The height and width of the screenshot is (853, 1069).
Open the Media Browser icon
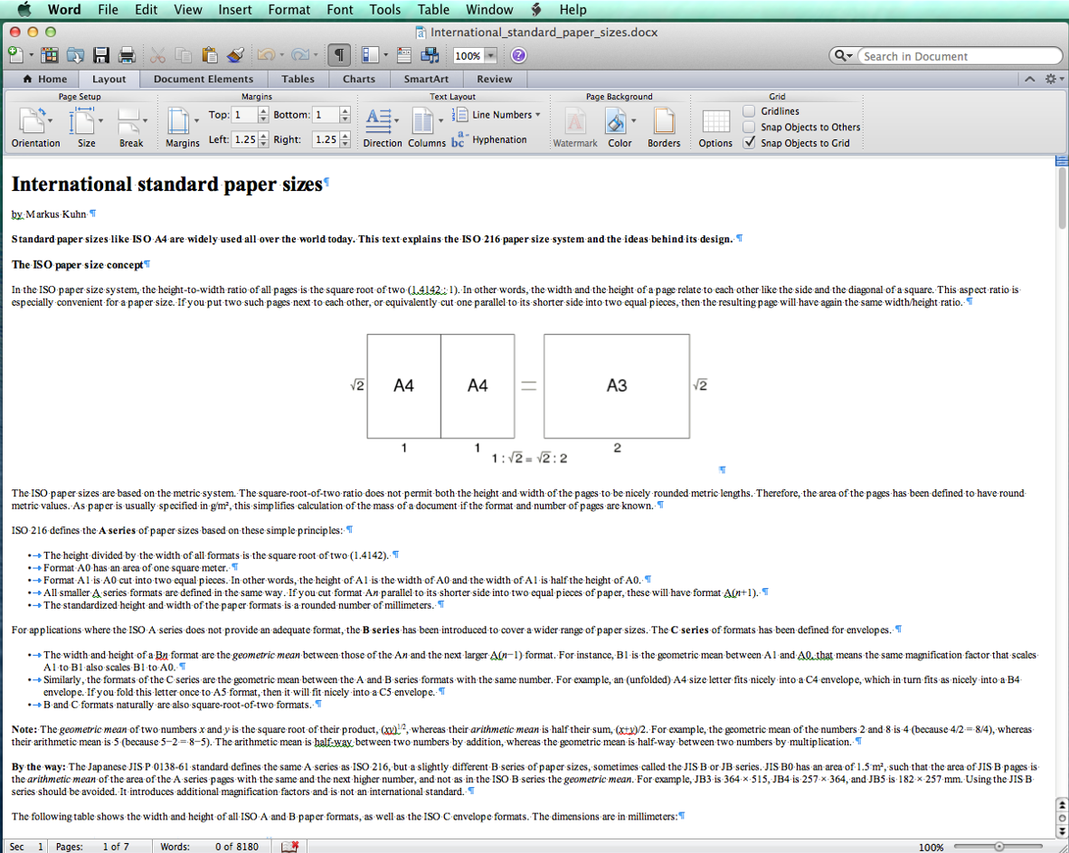click(430, 55)
